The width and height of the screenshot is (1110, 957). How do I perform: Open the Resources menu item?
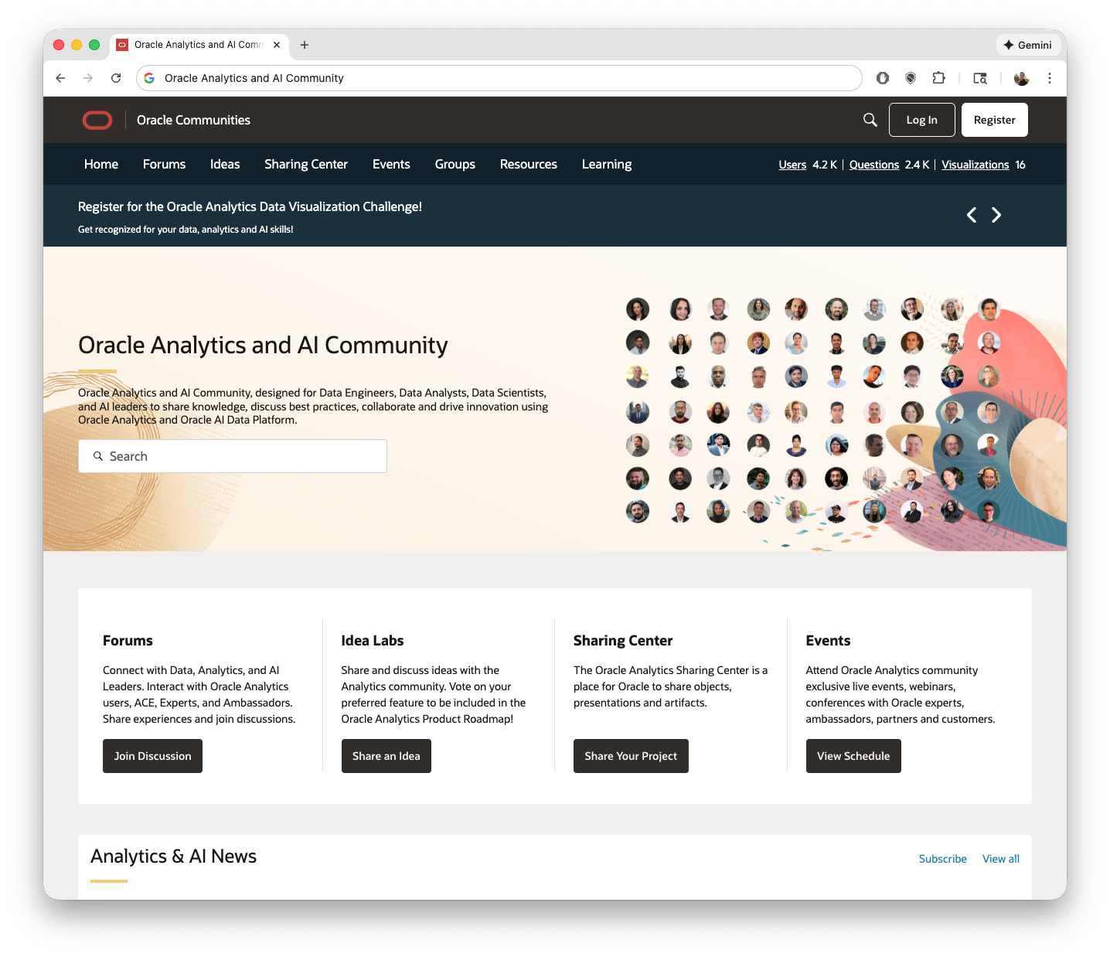[x=529, y=164]
